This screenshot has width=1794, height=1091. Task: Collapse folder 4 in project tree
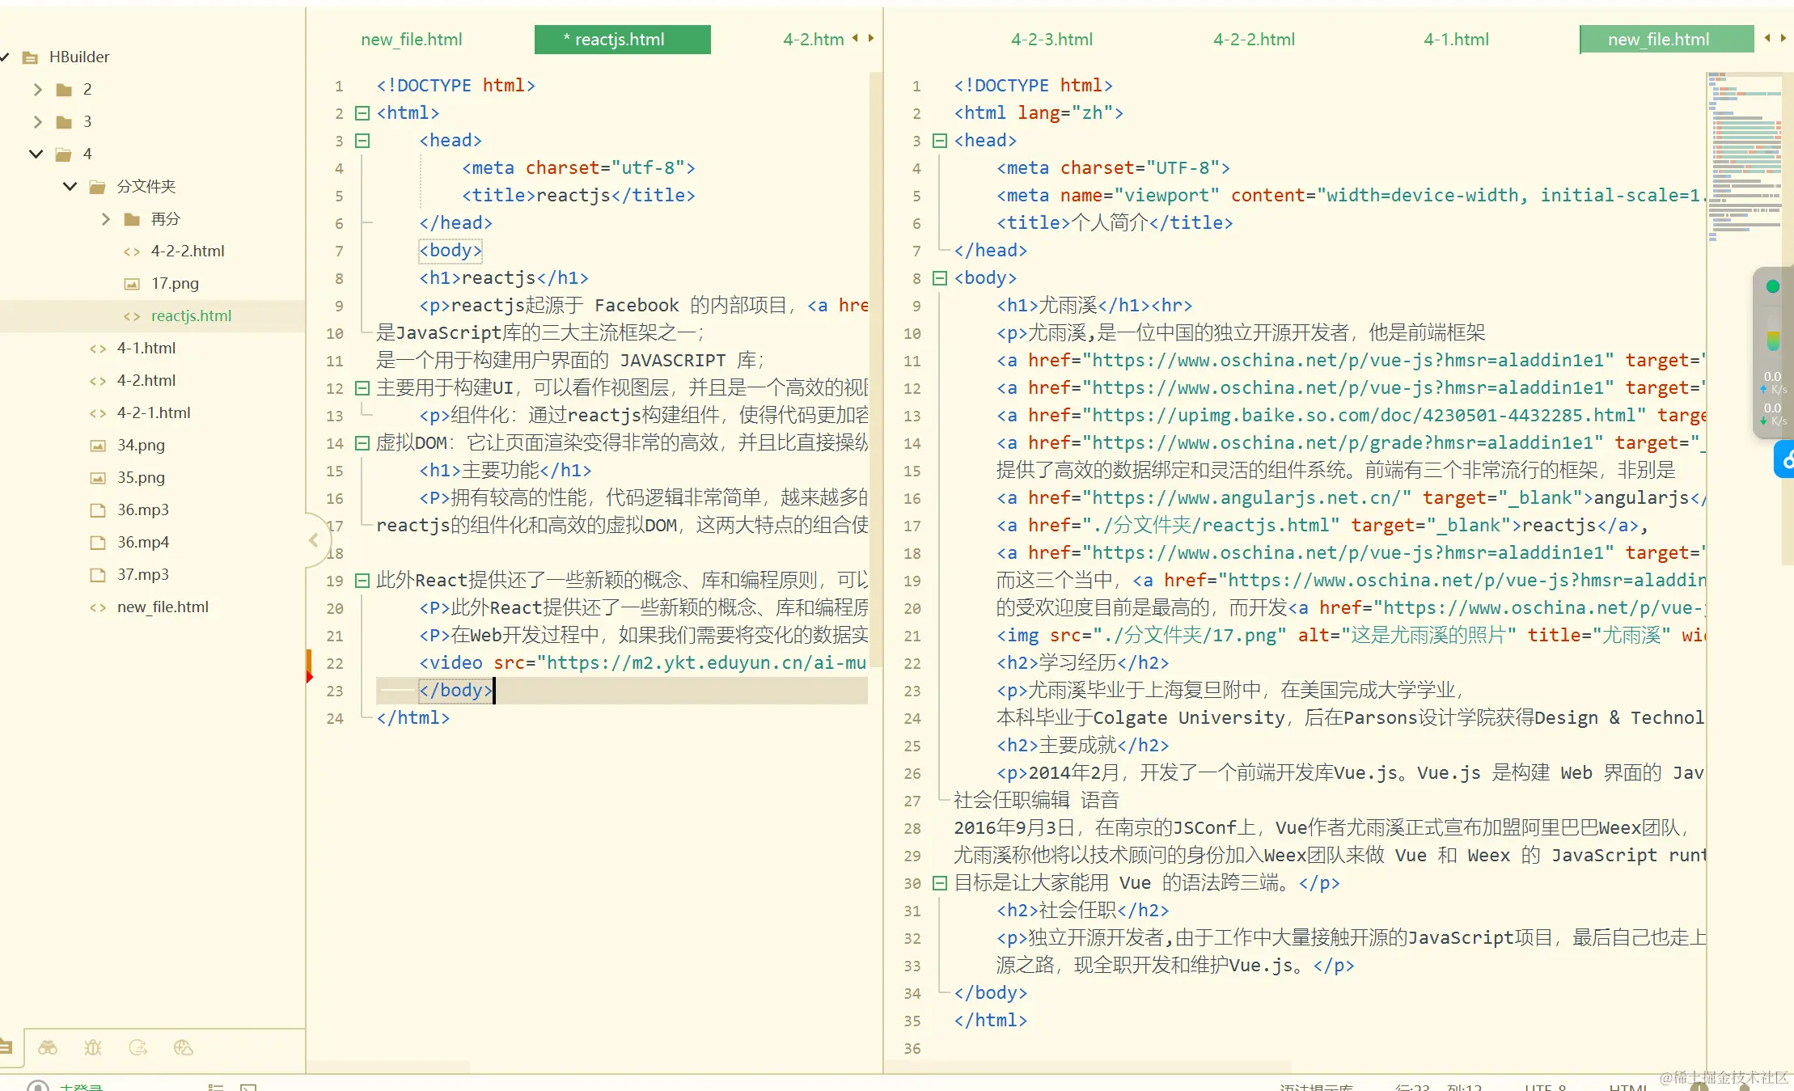pos(36,154)
